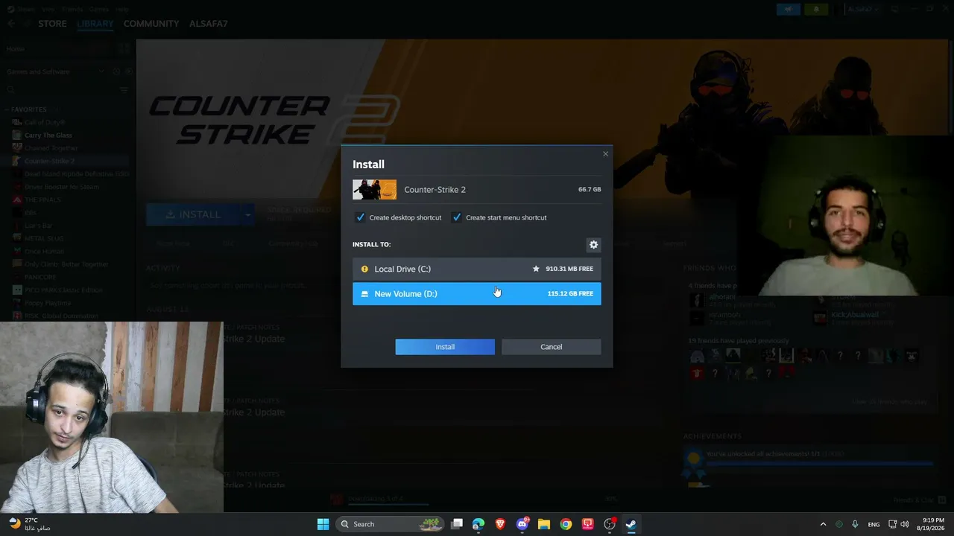Click the microphone icon in system tray
954x536 pixels.
855,524
